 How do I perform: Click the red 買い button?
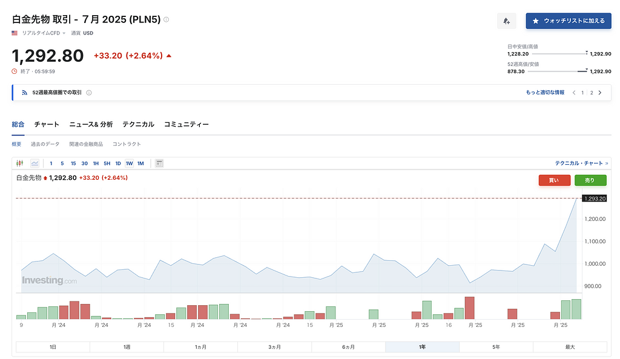[554, 180]
